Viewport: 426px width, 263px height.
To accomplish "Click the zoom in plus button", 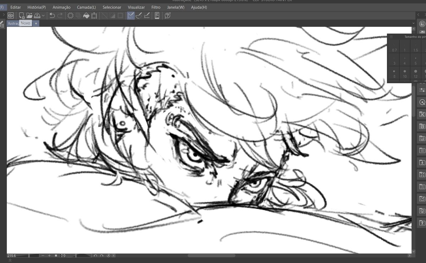I will click(x=49, y=256).
